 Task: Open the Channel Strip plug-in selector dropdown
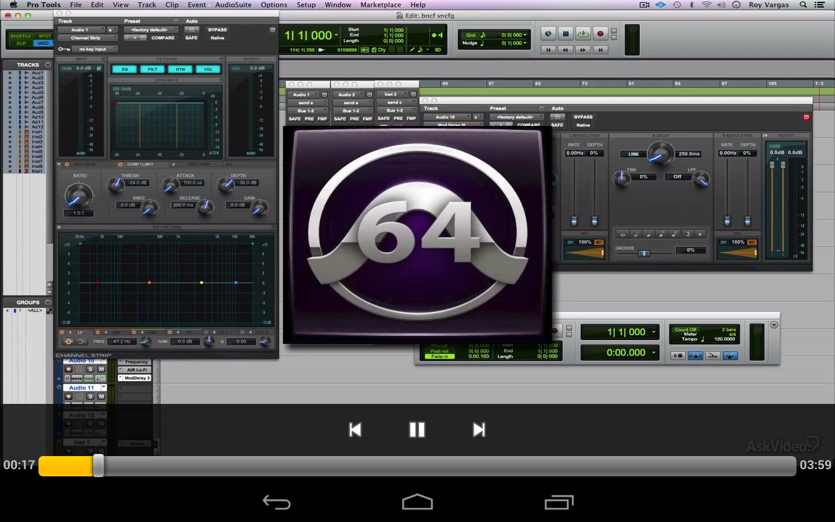click(x=88, y=38)
